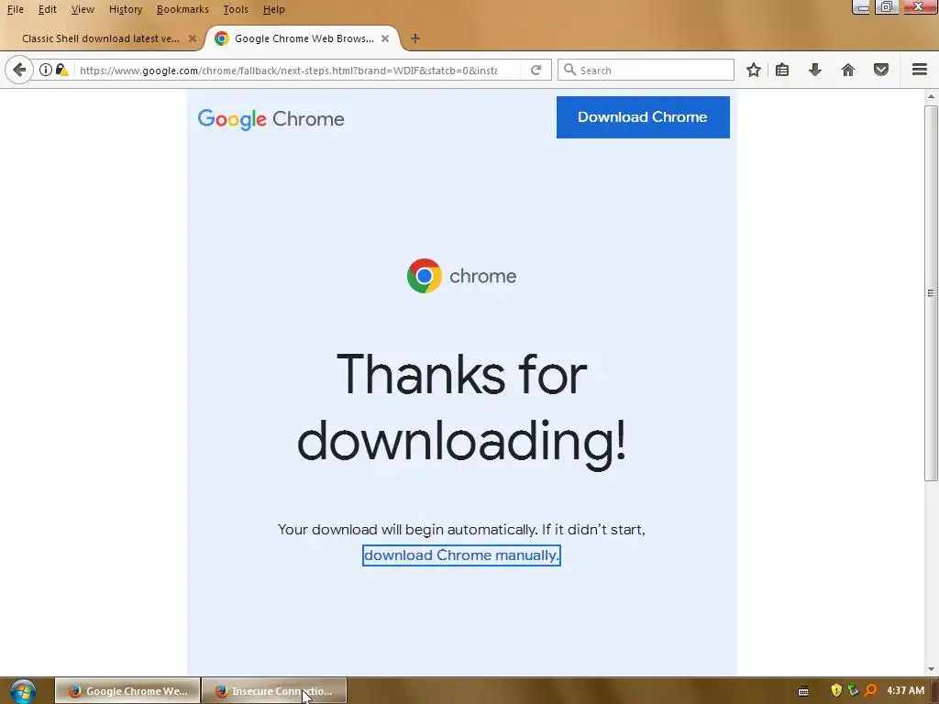Click the magnifier icon in the search box
The height and width of the screenshot is (704, 939).
pos(570,70)
